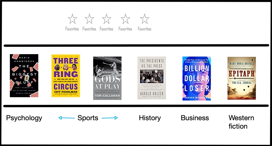Click the right arrow beside Sports

110,118
